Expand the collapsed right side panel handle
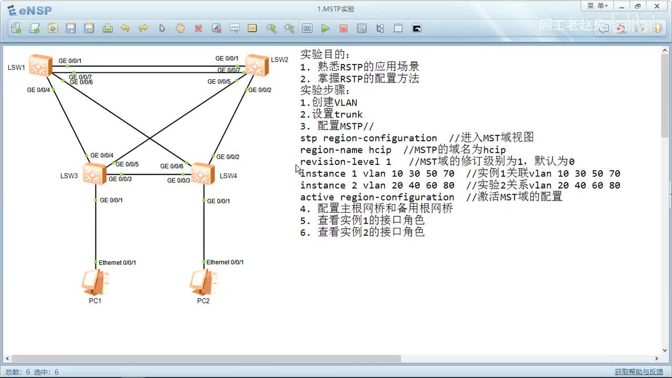 670,194
